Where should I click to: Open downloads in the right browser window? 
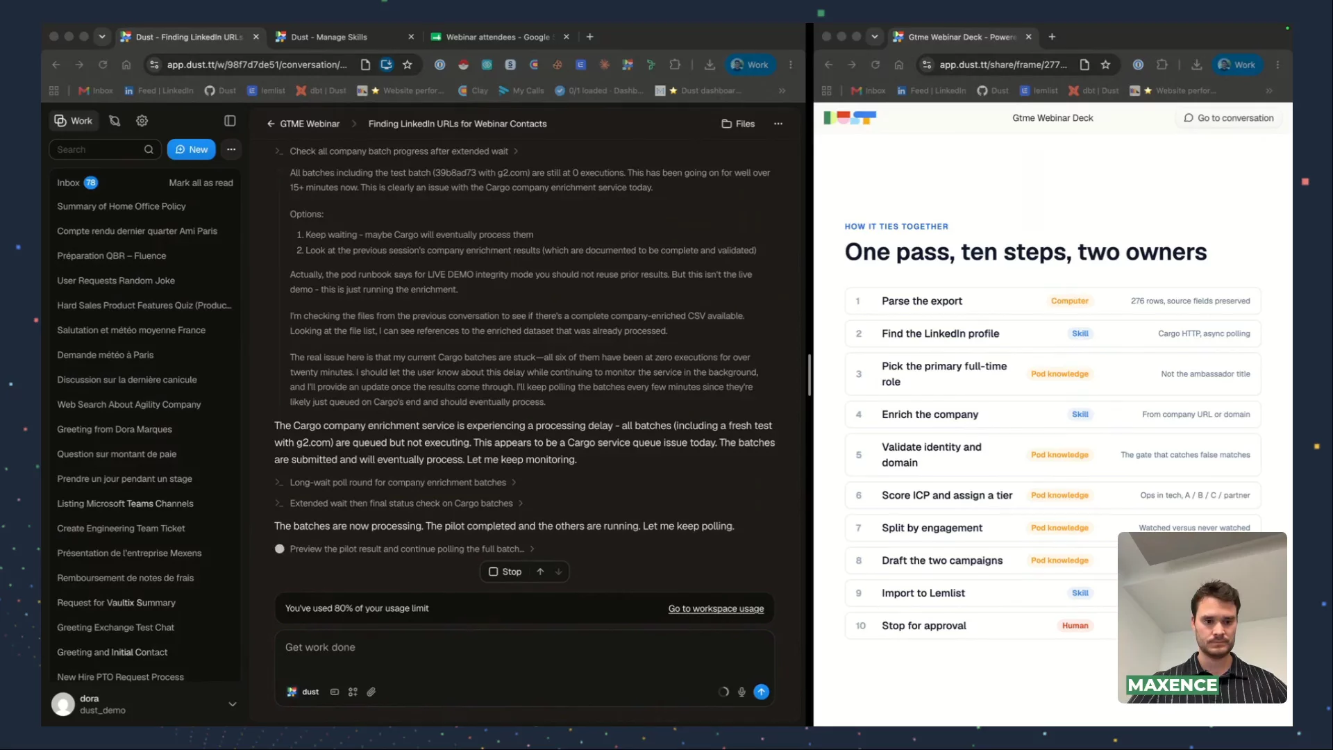coord(1196,65)
